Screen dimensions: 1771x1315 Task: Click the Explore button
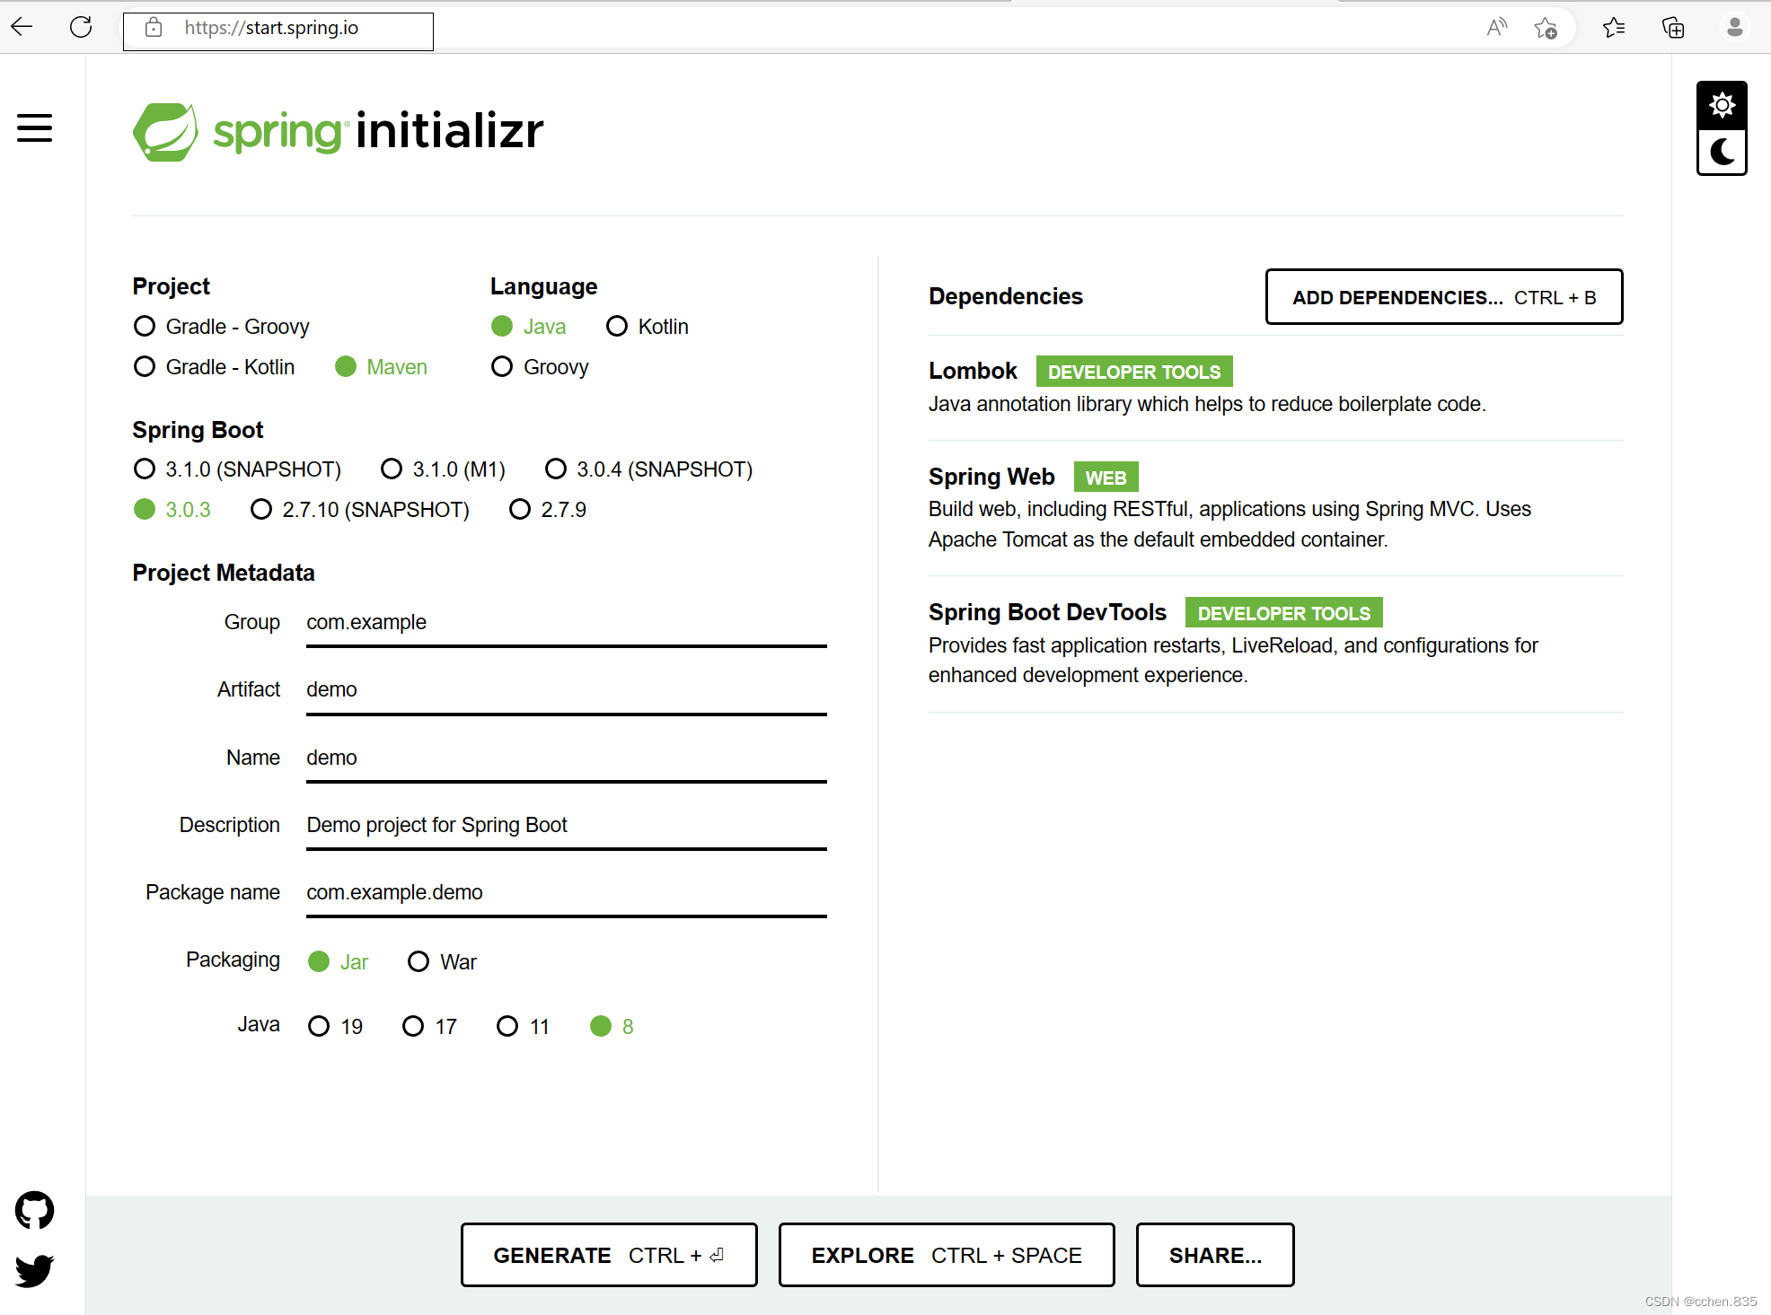pos(946,1255)
